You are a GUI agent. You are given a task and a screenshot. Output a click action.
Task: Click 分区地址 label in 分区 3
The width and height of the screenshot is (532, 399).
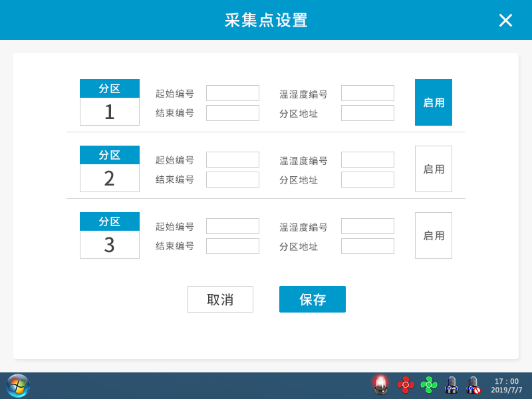tap(299, 247)
